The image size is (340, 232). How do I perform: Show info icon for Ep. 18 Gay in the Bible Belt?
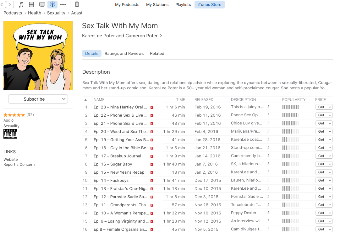pyautogui.click(x=268, y=148)
